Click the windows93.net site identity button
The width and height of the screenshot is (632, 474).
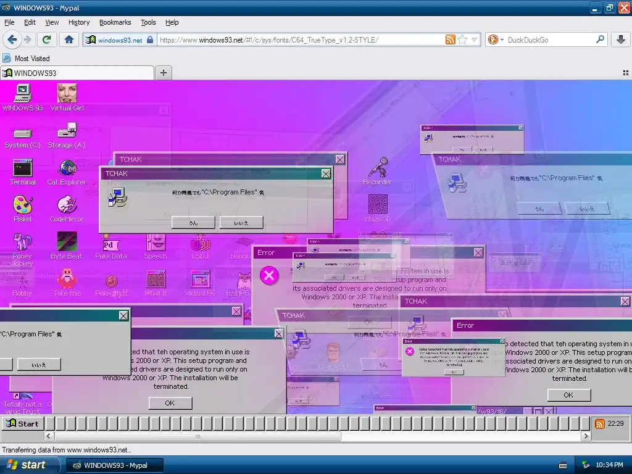coord(120,40)
